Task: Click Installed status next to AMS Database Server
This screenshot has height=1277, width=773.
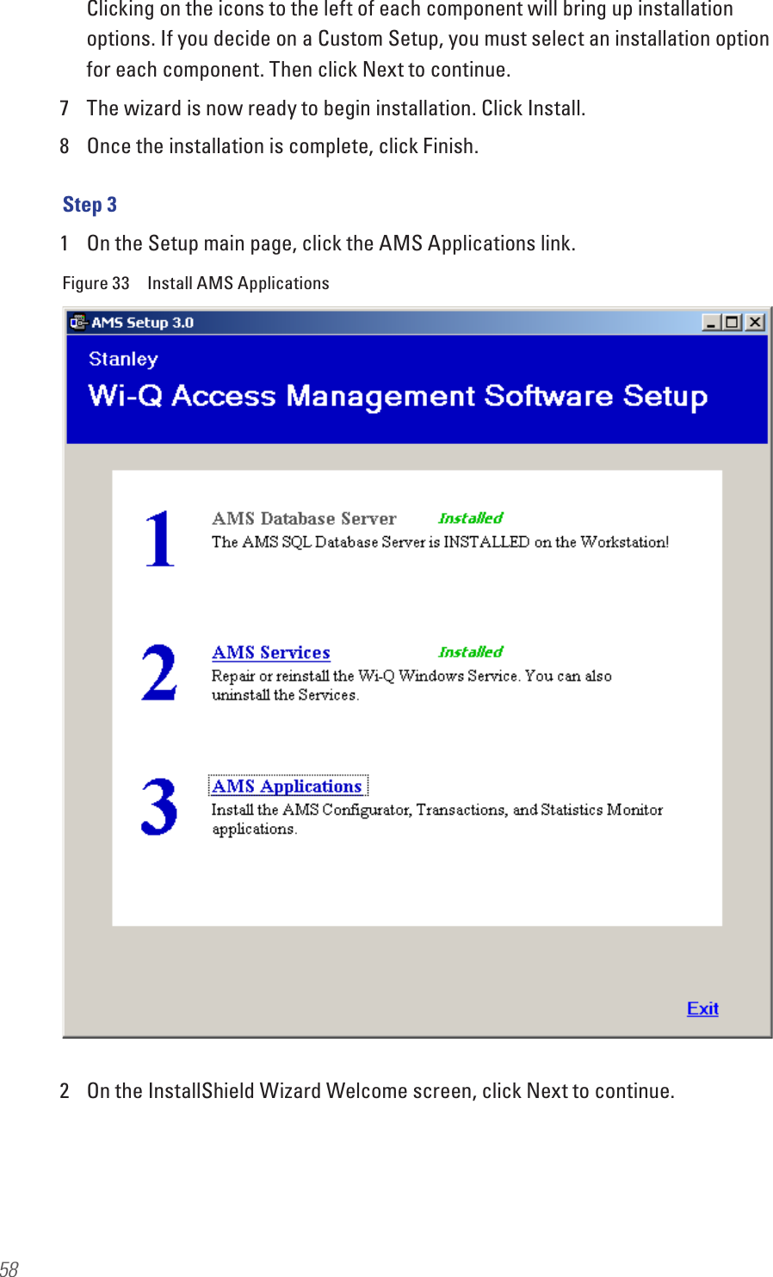Action: click(470, 518)
